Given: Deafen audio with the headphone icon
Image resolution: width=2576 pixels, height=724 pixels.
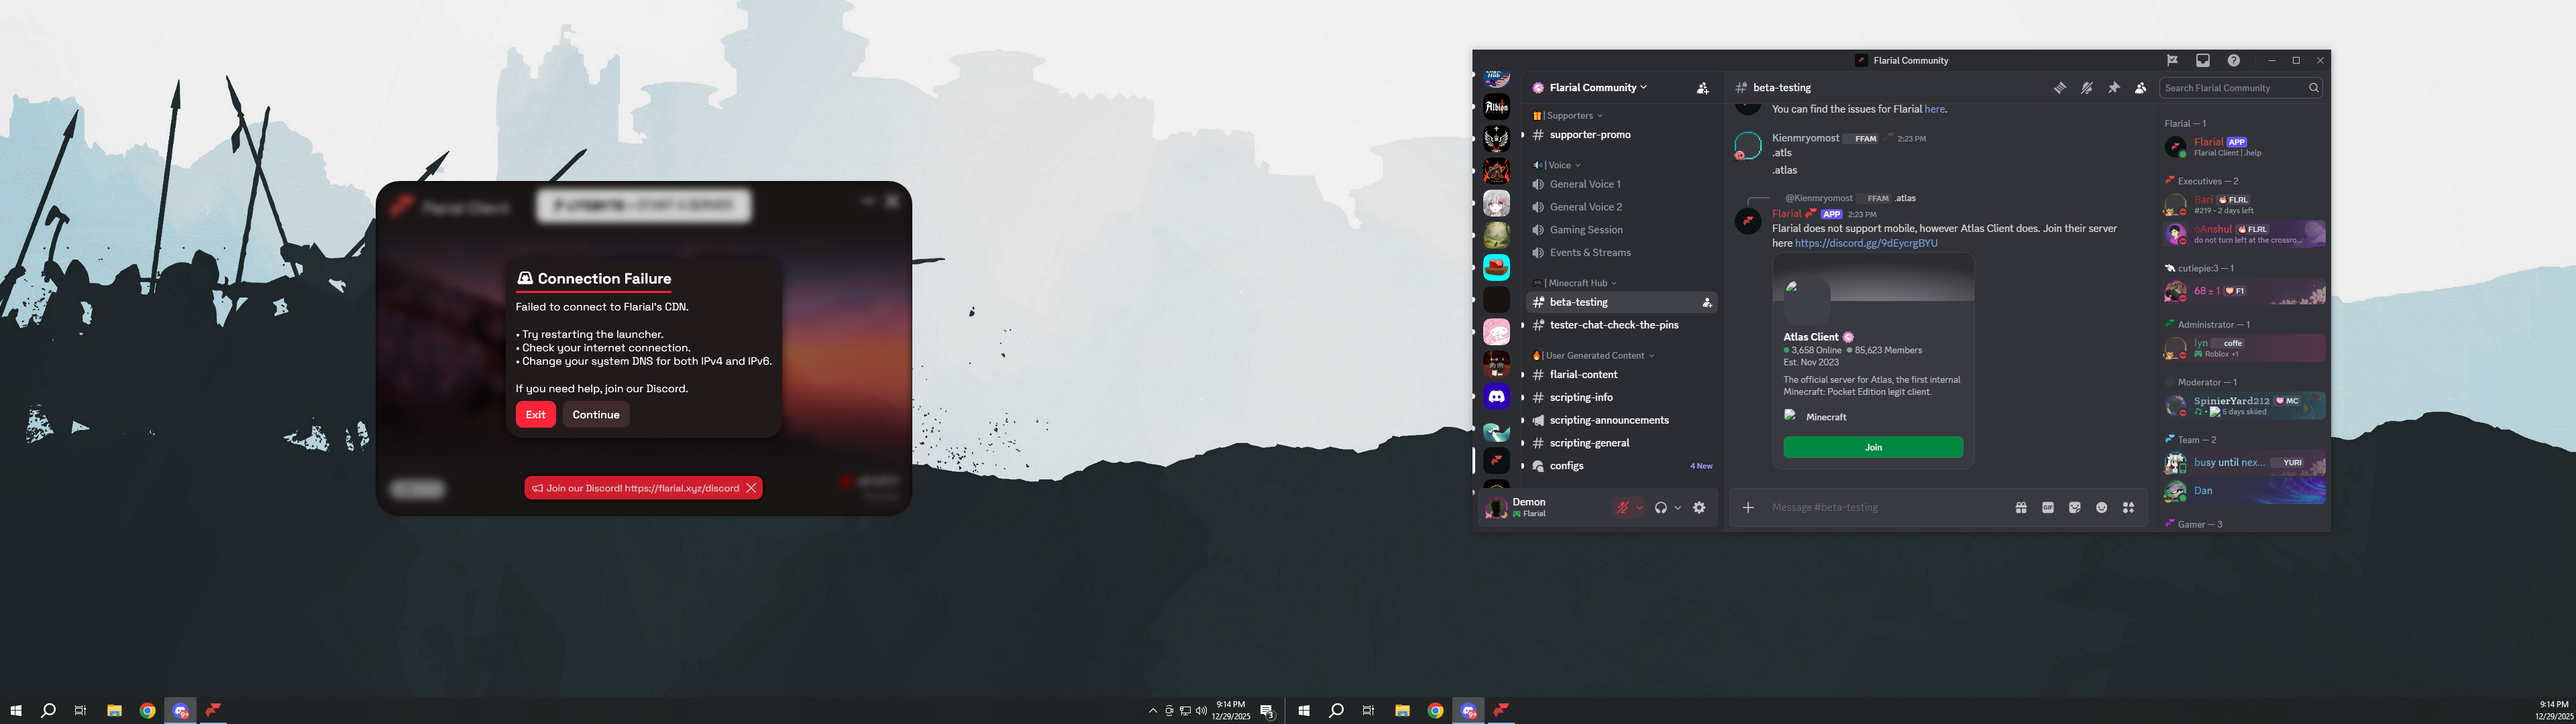Looking at the screenshot, I should pos(1660,507).
